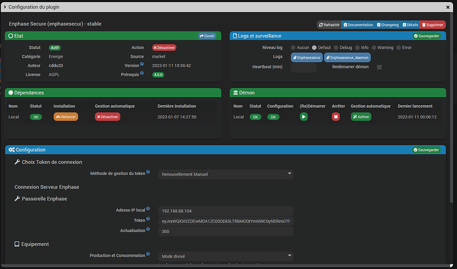
Task: Open the Production et Consommation dropdown
Action: [x=226, y=256]
